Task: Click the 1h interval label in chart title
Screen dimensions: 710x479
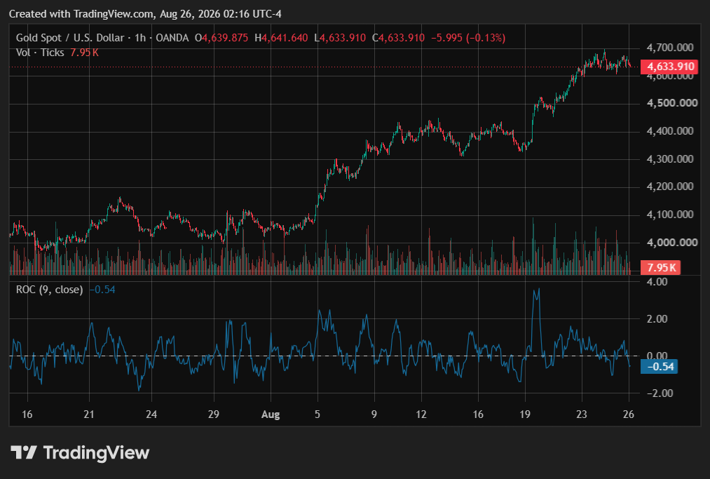Action: pyautogui.click(x=140, y=38)
